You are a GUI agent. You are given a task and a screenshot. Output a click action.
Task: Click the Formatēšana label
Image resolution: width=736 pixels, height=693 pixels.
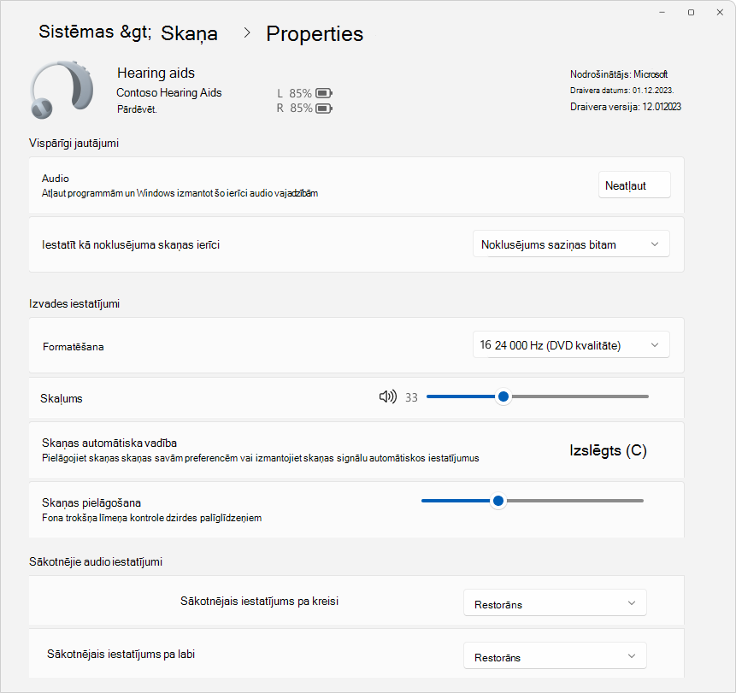point(74,347)
